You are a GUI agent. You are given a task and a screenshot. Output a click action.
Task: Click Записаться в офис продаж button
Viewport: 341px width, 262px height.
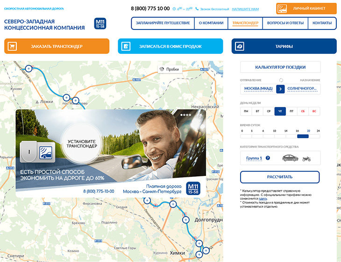pyautogui.click(x=170, y=46)
